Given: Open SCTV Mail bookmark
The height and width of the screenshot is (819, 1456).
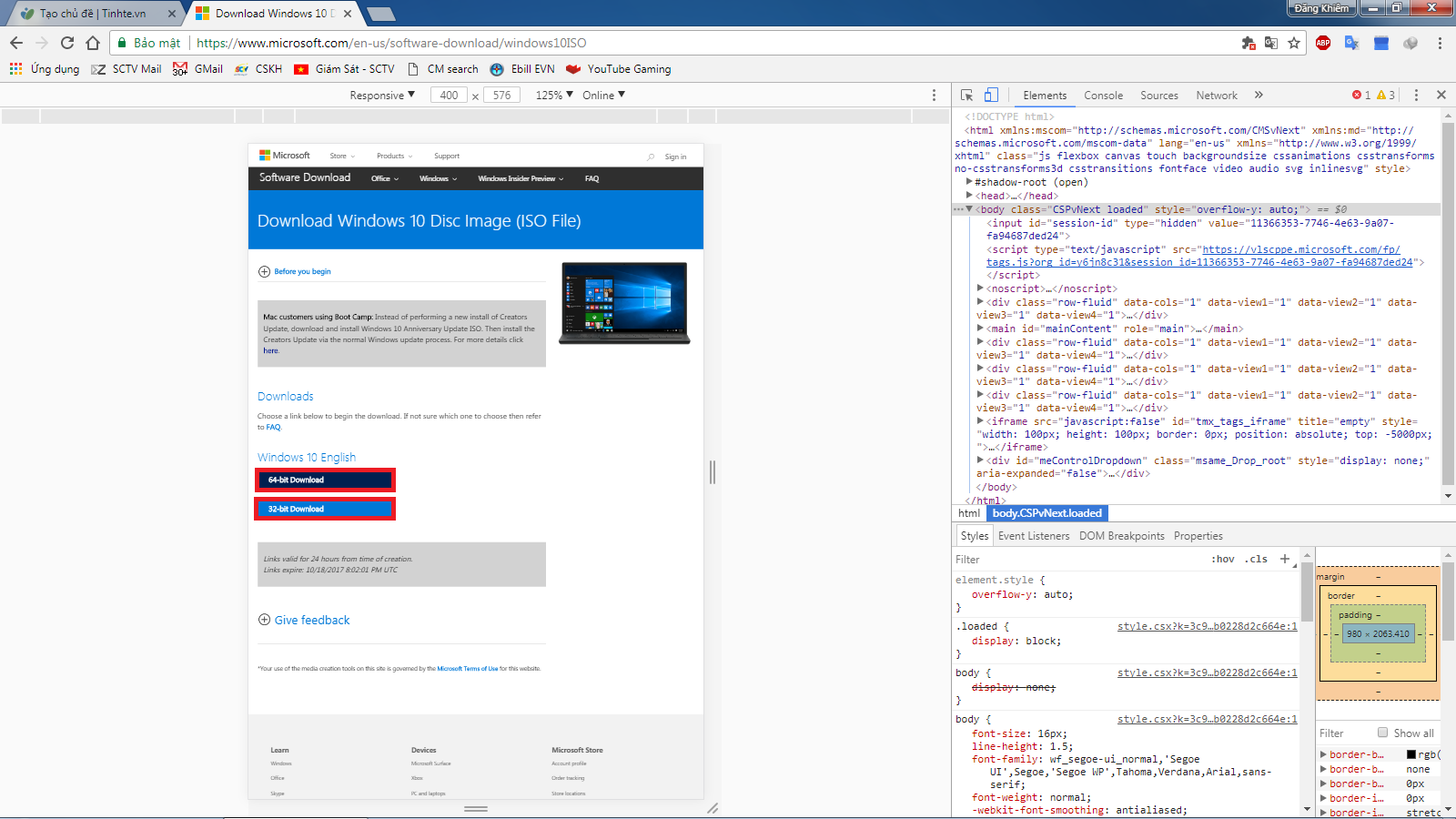Looking at the screenshot, I should 126,69.
